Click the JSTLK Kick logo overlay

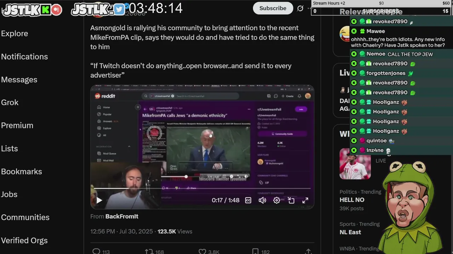click(32, 10)
